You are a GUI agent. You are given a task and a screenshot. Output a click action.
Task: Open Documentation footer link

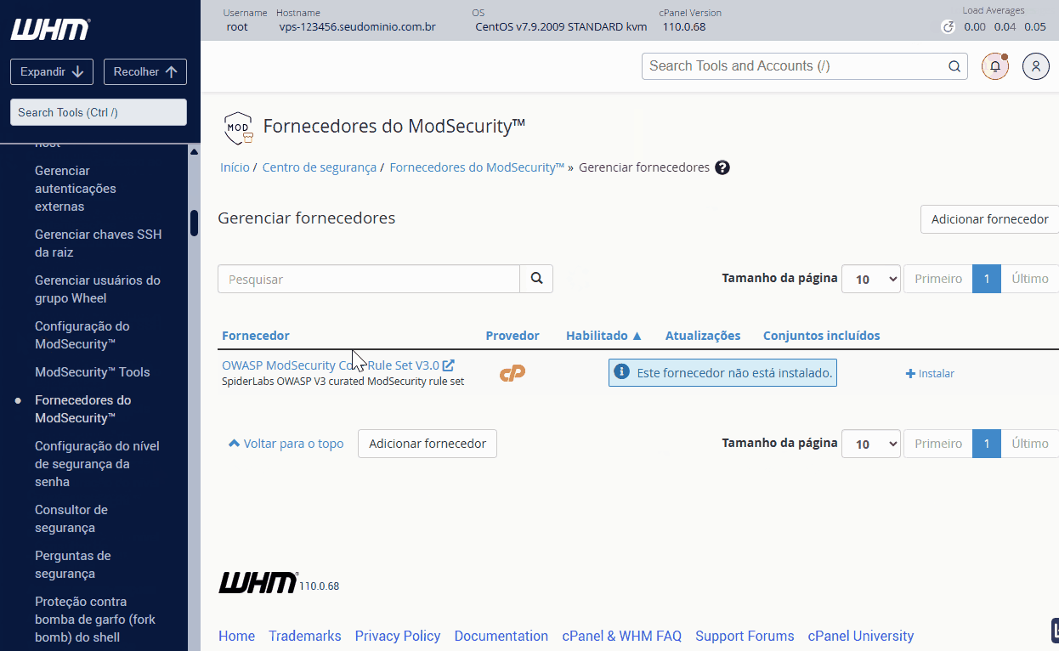coord(501,636)
